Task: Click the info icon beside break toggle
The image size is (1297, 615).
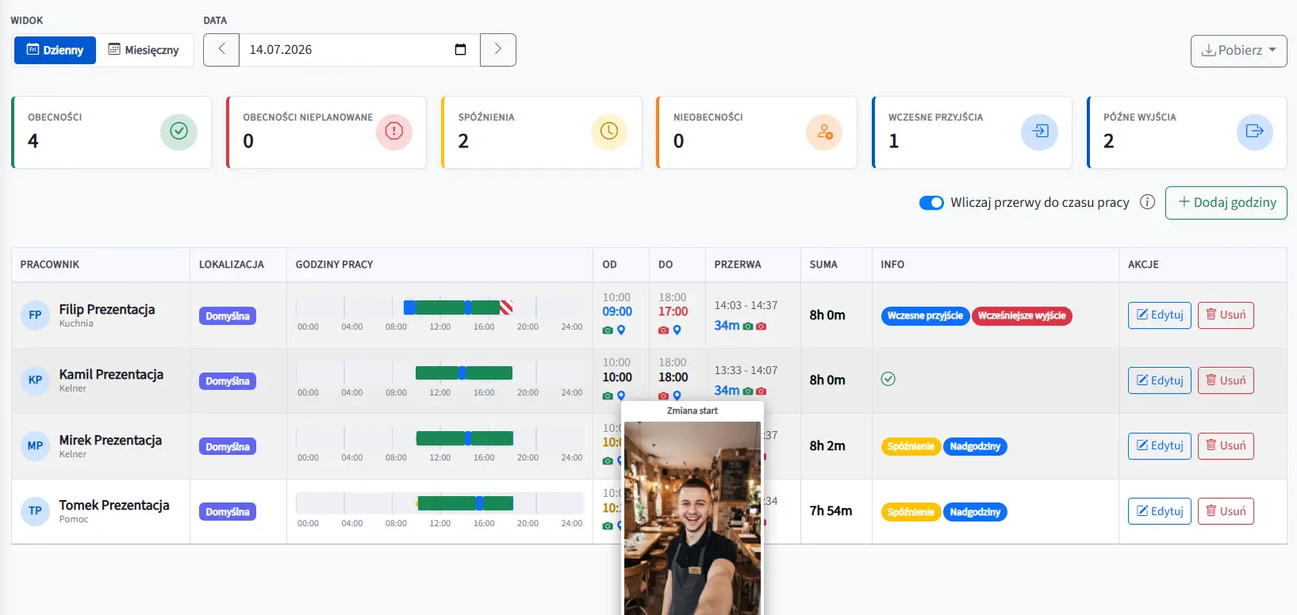Action: click(x=1147, y=202)
